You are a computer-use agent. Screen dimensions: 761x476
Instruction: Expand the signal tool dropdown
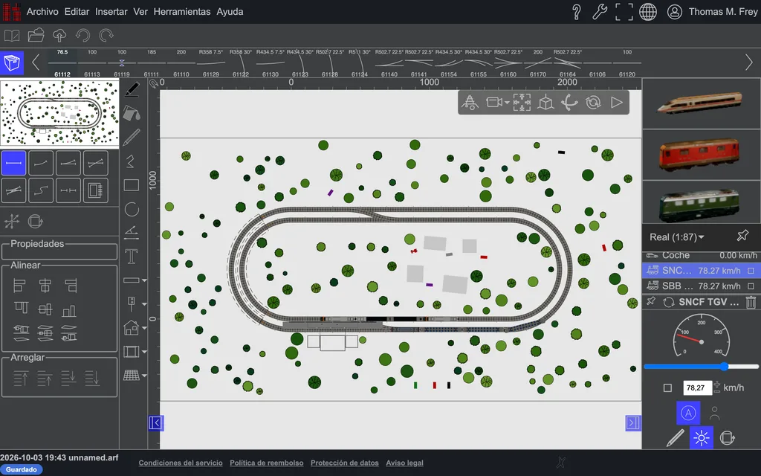click(x=144, y=304)
